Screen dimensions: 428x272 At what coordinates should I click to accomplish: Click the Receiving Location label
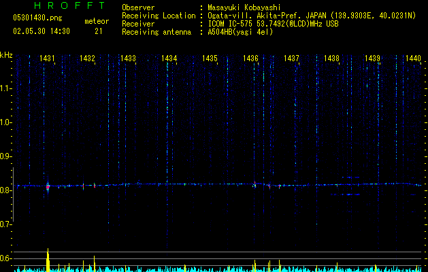pyautogui.click(x=159, y=16)
